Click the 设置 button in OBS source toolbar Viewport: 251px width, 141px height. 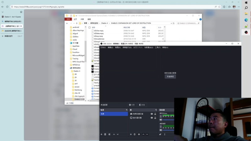pos(132,105)
